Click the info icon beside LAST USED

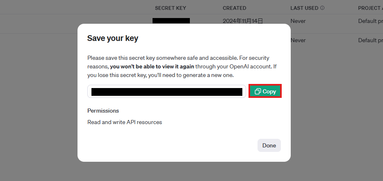point(322,8)
